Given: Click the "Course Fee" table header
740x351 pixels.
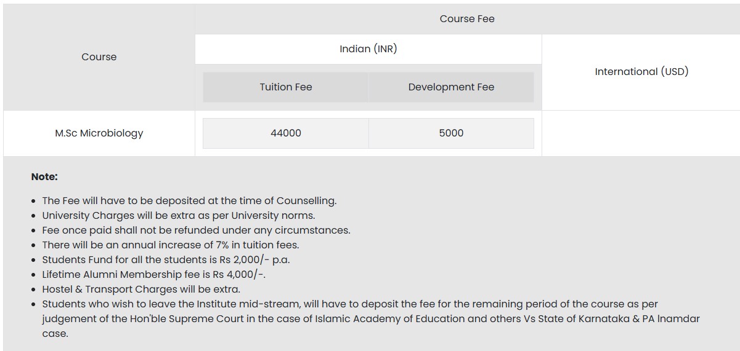Looking at the screenshot, I should point(467,19).
